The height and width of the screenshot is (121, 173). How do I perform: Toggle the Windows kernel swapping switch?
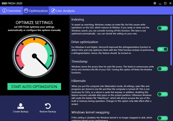click(163, 118)
